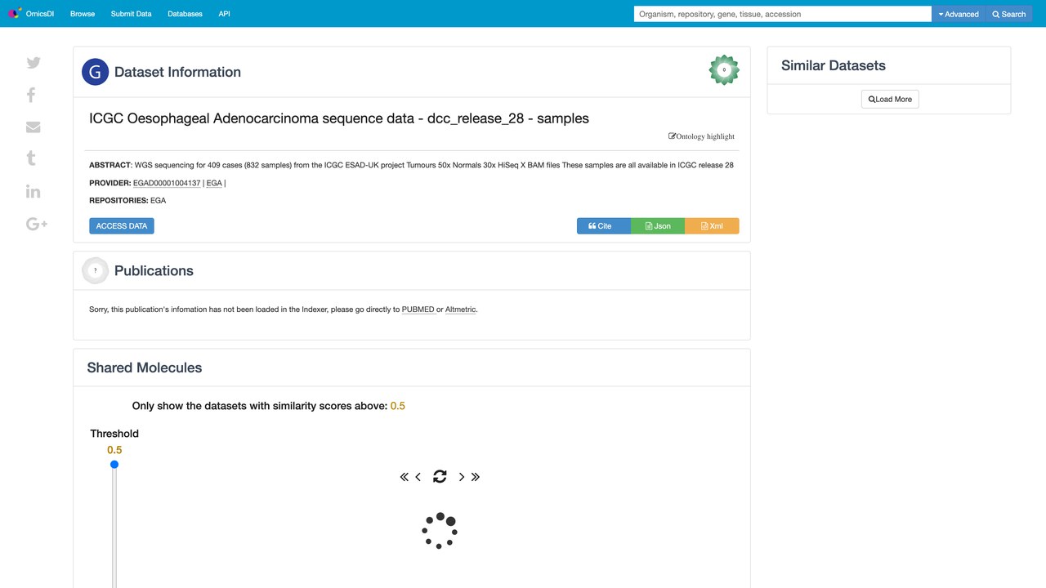The width and height of the screenshot is (1046, 588).
Task: Share dataset on Facebook
Action: (31, 95)
